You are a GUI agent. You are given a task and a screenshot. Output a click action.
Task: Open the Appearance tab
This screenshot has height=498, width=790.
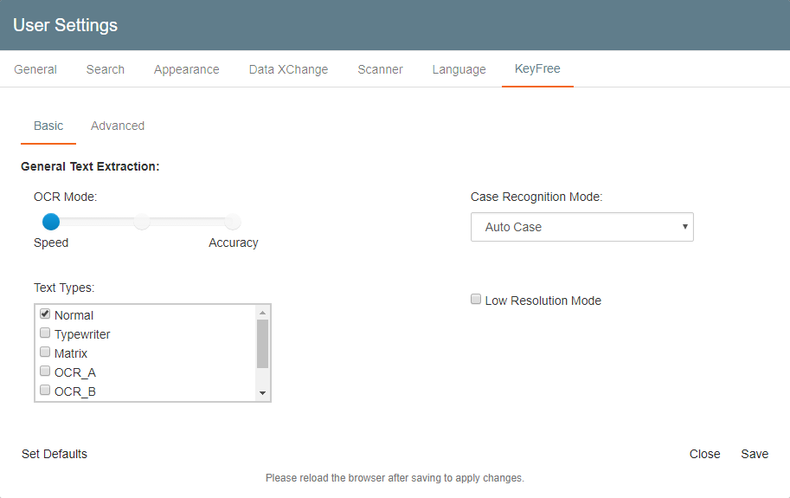coord(186,69)
